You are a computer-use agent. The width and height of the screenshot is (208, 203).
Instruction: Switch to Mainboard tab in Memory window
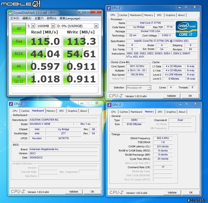(x=136, y=112)
